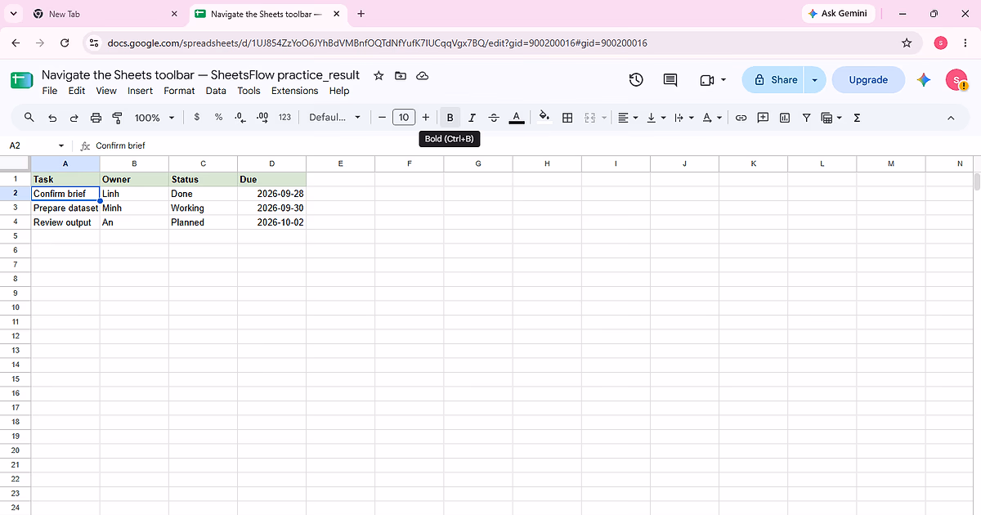Open the Insert menu
Image resolution: width=981 pixels, height=515 pixels.
[140, 91]
